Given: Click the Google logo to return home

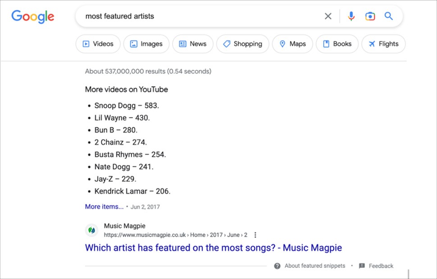Looking at the screenshot, I should [32, 17].
